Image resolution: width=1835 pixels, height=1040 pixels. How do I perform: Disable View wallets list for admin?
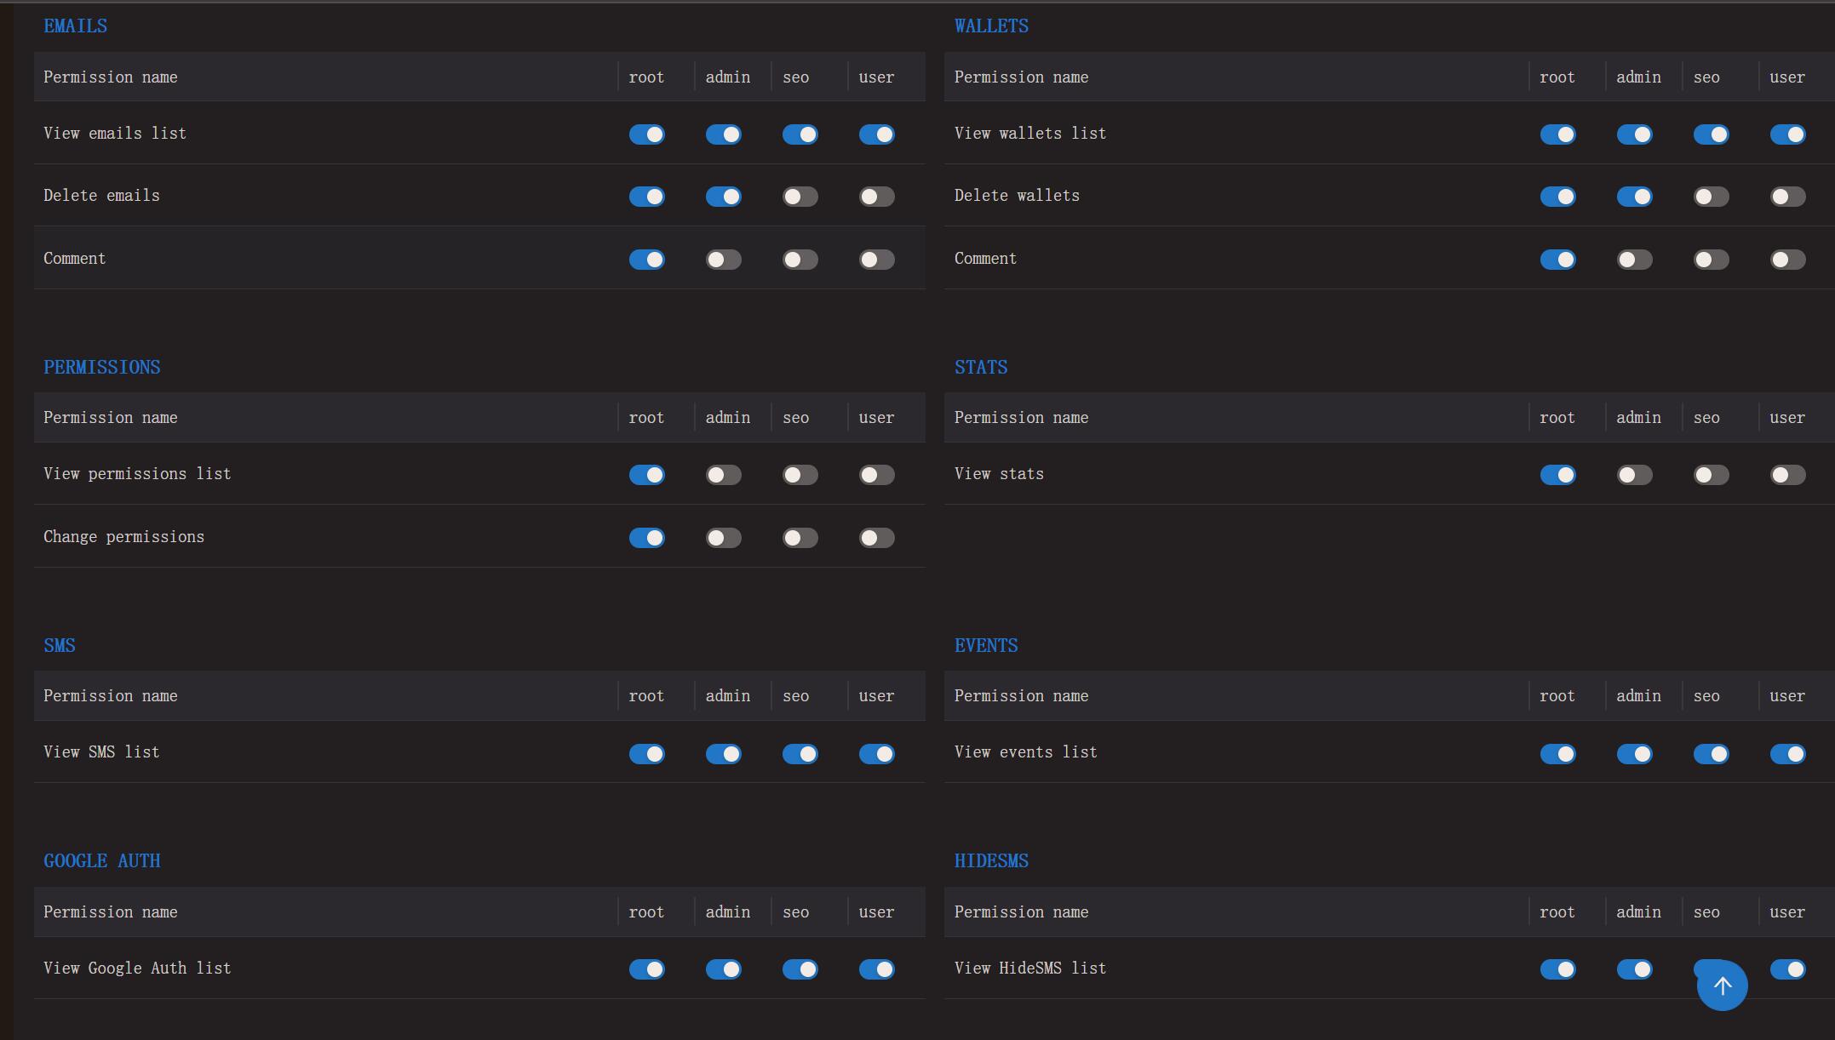click(x=1634, y=134)
